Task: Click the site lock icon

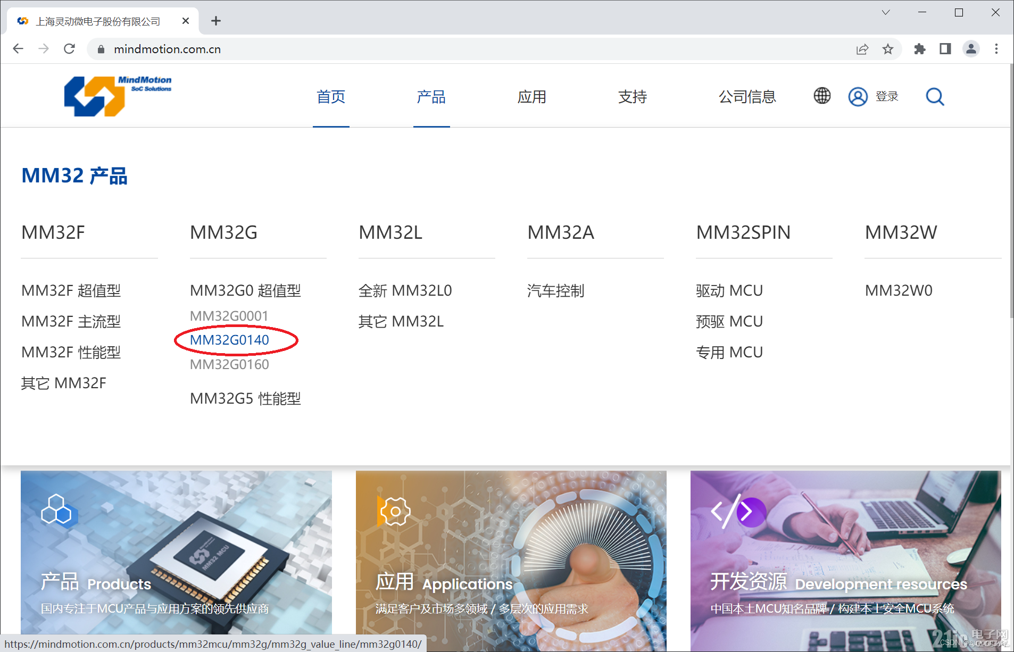Action: 101,49
